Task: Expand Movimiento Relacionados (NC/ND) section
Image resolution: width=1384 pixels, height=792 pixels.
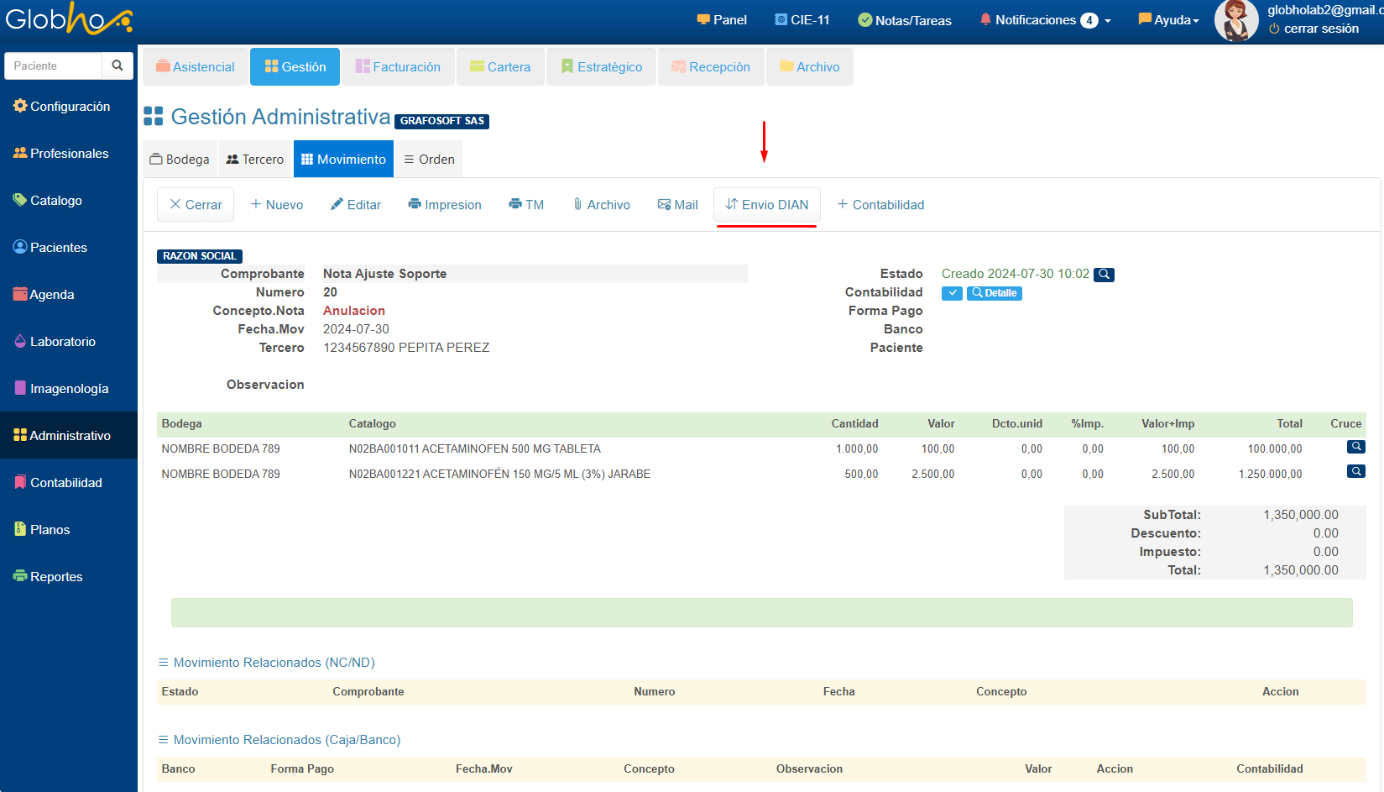Action: tap(266, 663)
